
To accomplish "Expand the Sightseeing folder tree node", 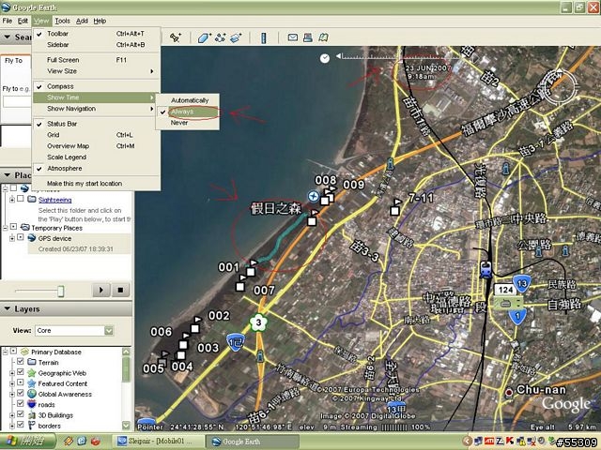I will click(x=12, y=200).
